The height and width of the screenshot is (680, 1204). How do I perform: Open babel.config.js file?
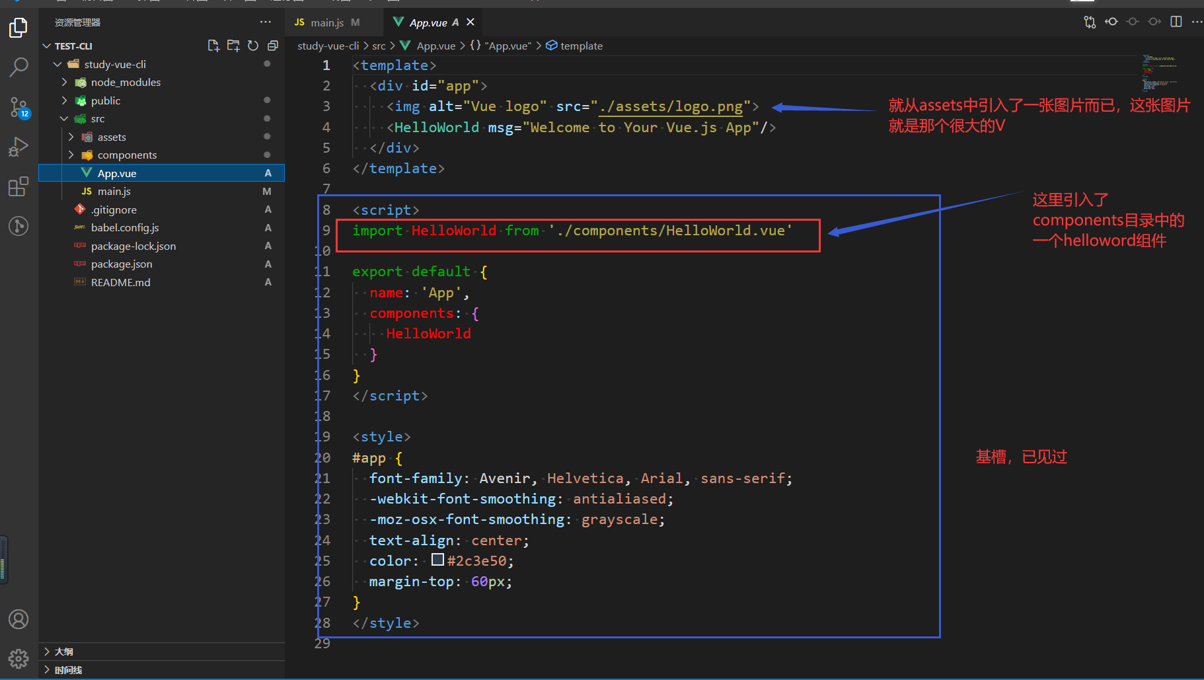(x=162, y=227)
